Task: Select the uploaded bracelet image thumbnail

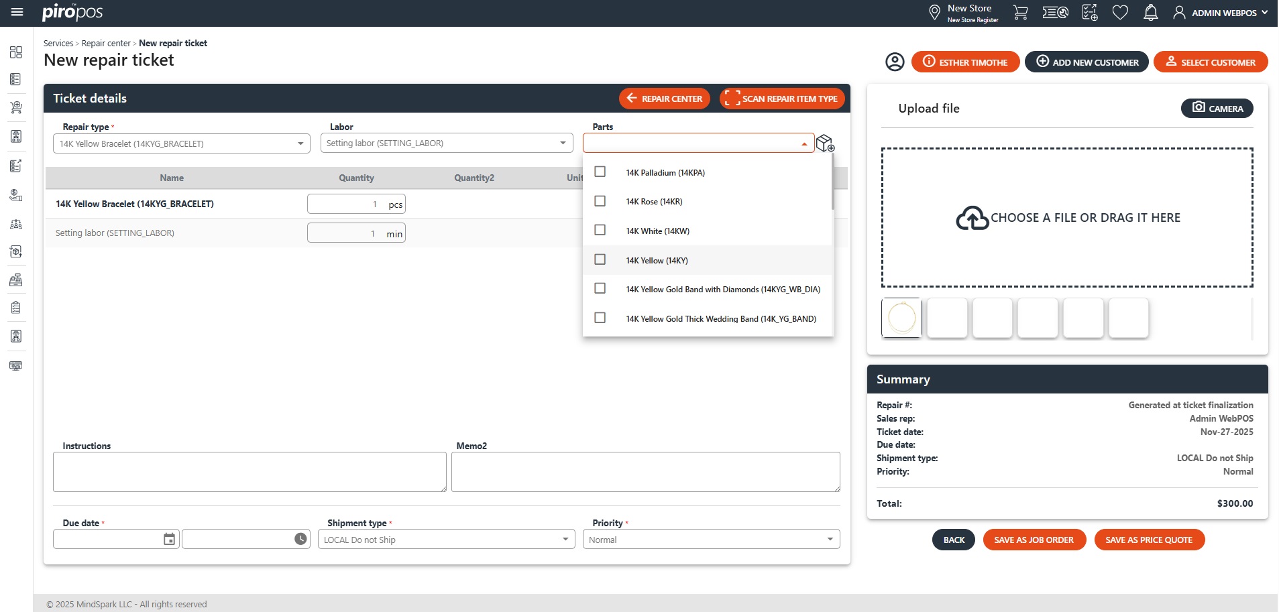Action: (901, 318)
